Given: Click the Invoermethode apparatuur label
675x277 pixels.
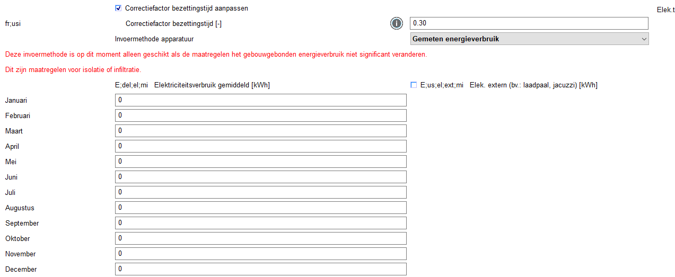Looking at the screenshot, I should 154,39.
